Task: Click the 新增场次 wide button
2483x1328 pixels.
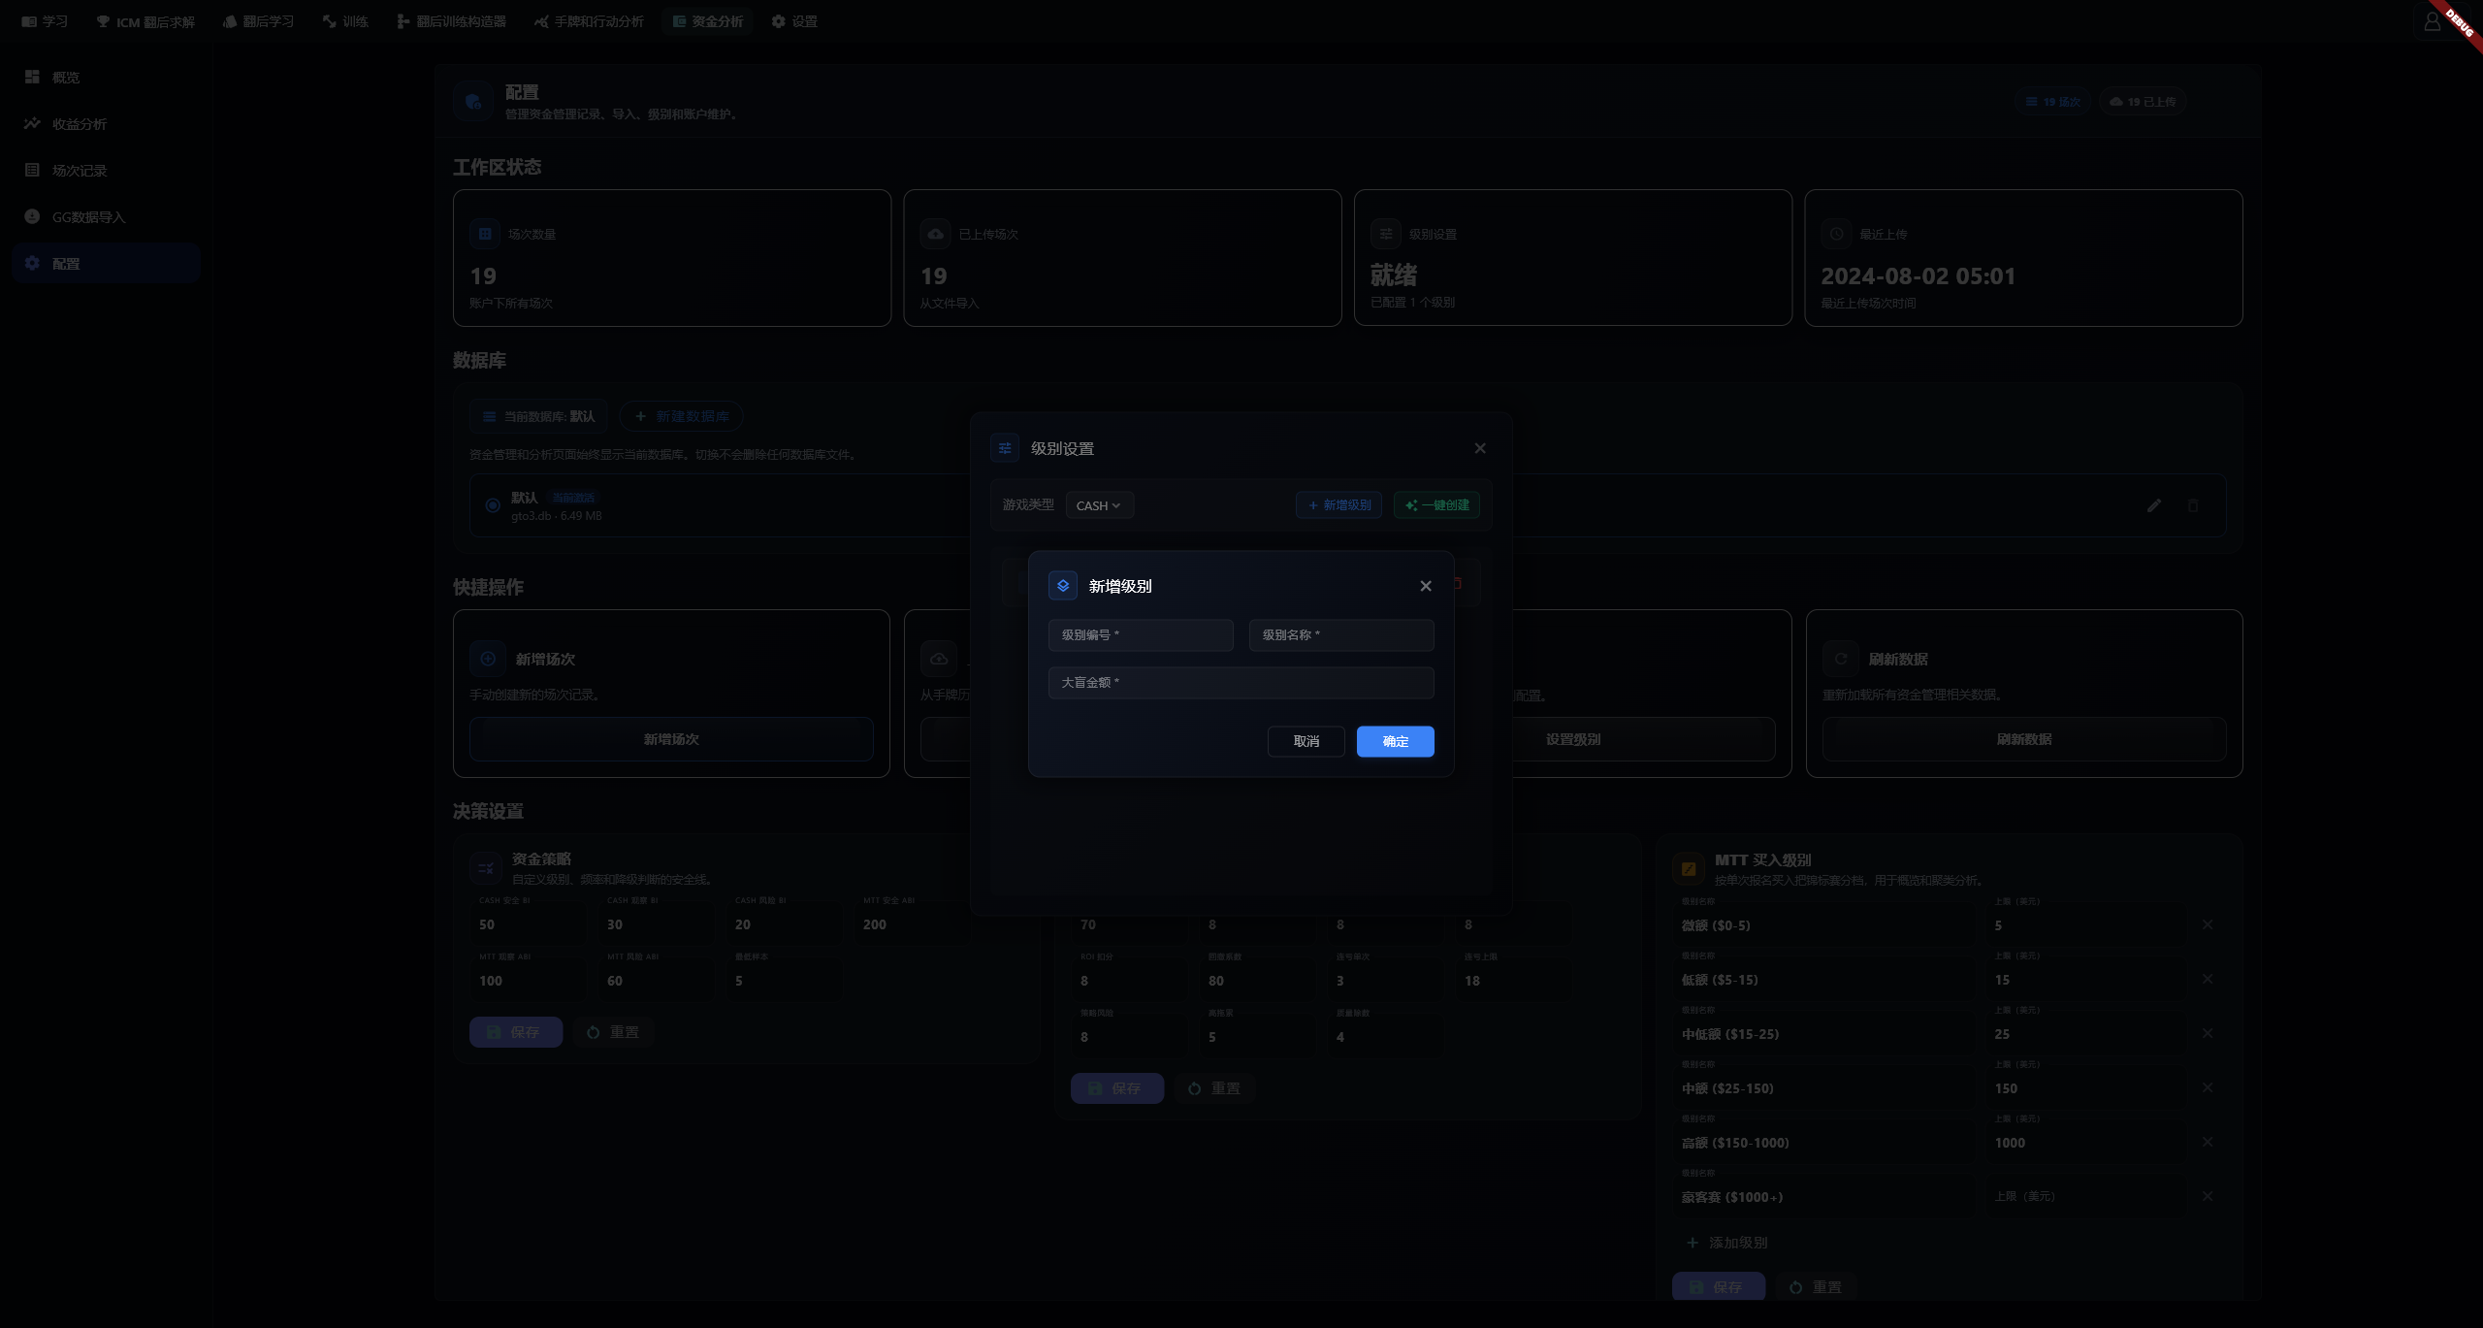Action: tap(671, 739)
